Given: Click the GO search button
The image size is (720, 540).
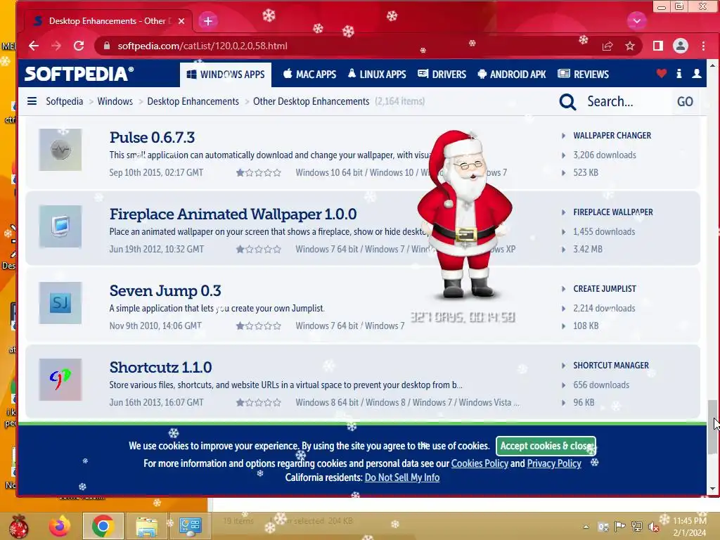Looking at the screenshot, I should click(685, 101).
